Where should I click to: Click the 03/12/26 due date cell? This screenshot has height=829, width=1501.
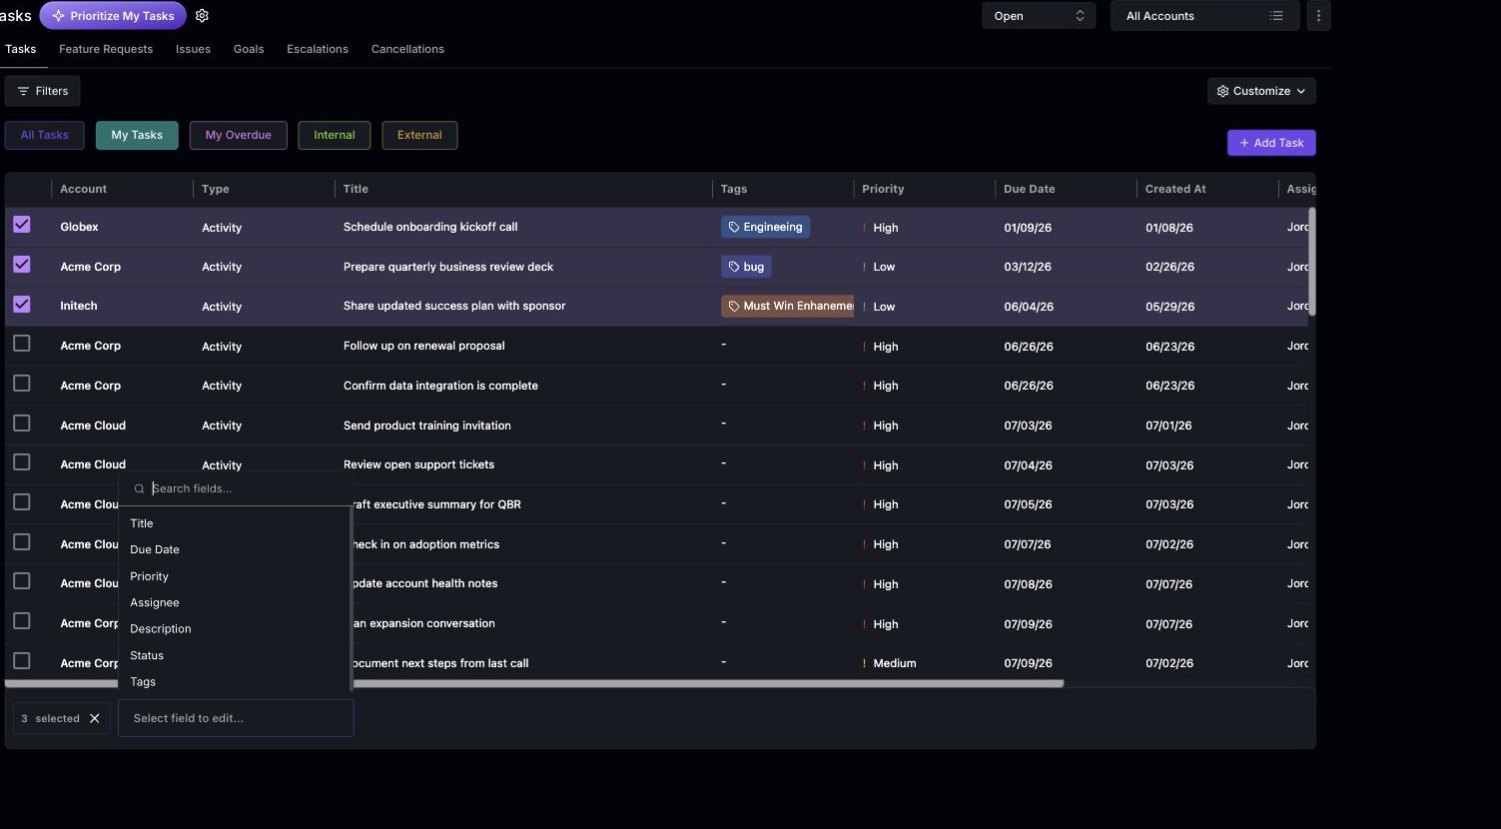tap(1028, 267)
